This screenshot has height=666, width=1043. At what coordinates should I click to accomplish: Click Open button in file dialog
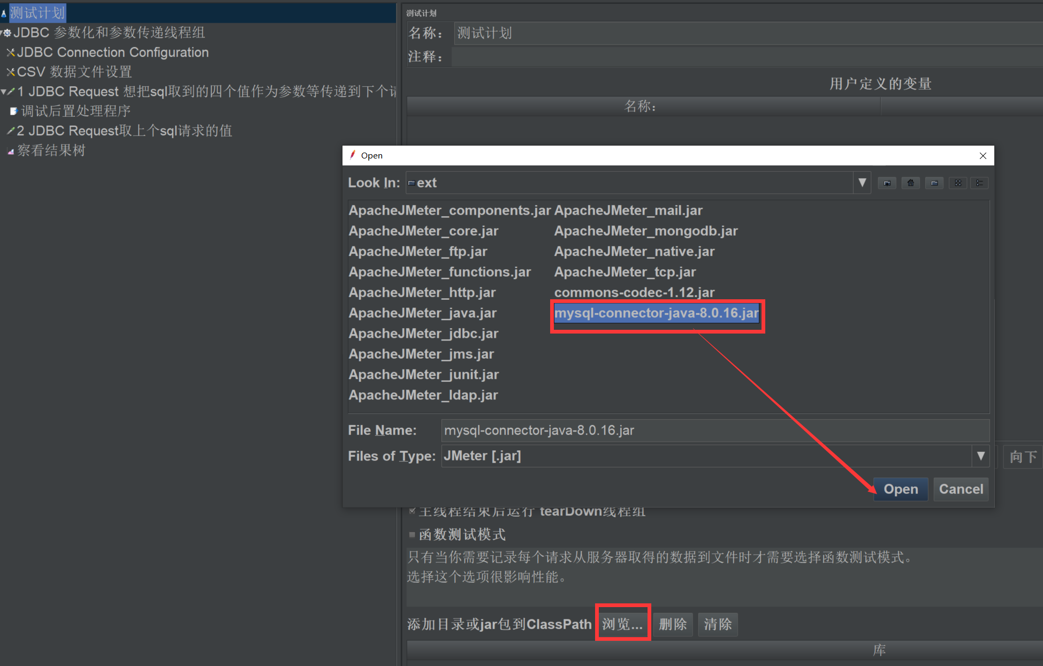click(x=901, y=489)
